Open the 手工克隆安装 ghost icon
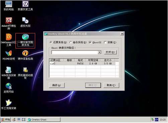Viewport: 168px width, 123px height. [9, 105]
